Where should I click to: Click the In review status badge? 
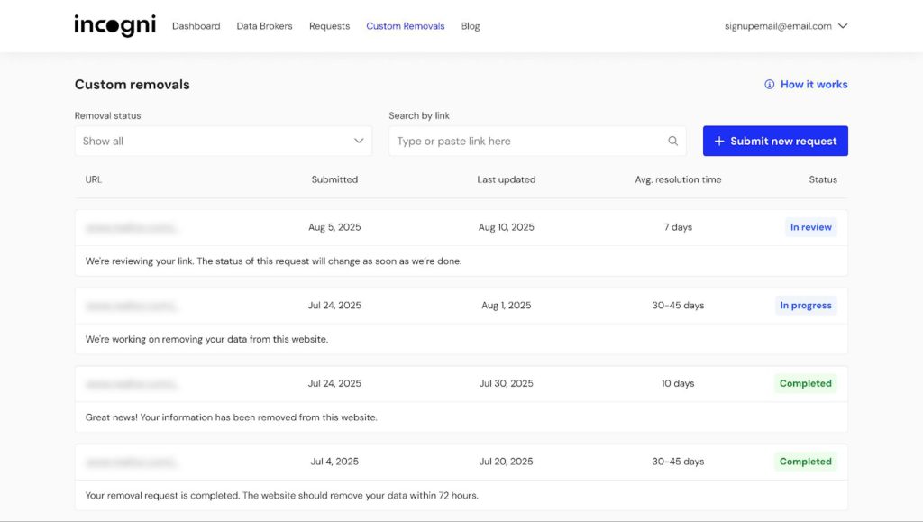(x=810, y=227)
